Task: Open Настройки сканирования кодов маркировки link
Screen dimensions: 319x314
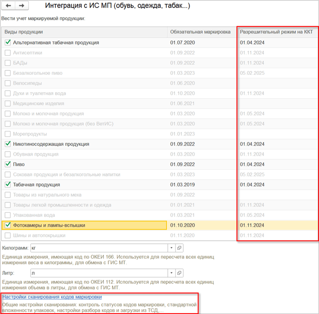Action: click(x=52, y=297)
